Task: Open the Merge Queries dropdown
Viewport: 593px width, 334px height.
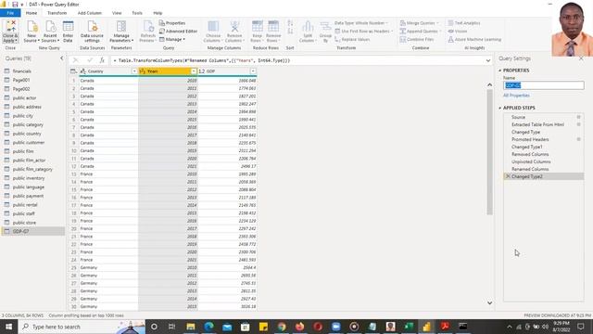Action: coord(420,23)
